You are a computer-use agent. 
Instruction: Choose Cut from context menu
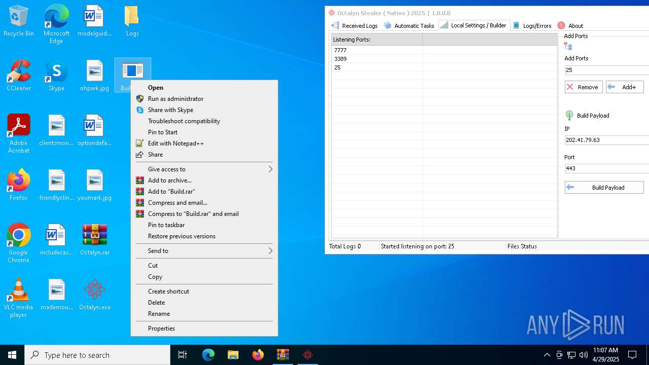pos(204,266)
